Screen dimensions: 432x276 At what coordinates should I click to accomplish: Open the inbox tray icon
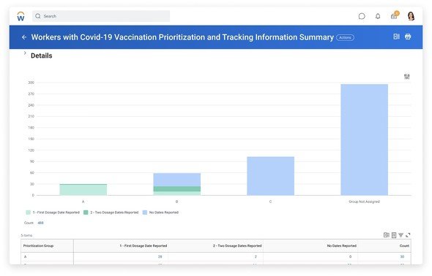point(394,15)
